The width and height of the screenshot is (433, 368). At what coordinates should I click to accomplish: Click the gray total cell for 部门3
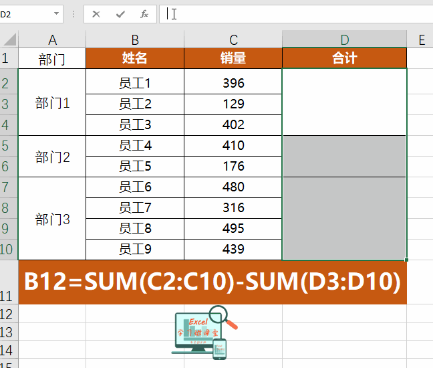tap(344, 218)
